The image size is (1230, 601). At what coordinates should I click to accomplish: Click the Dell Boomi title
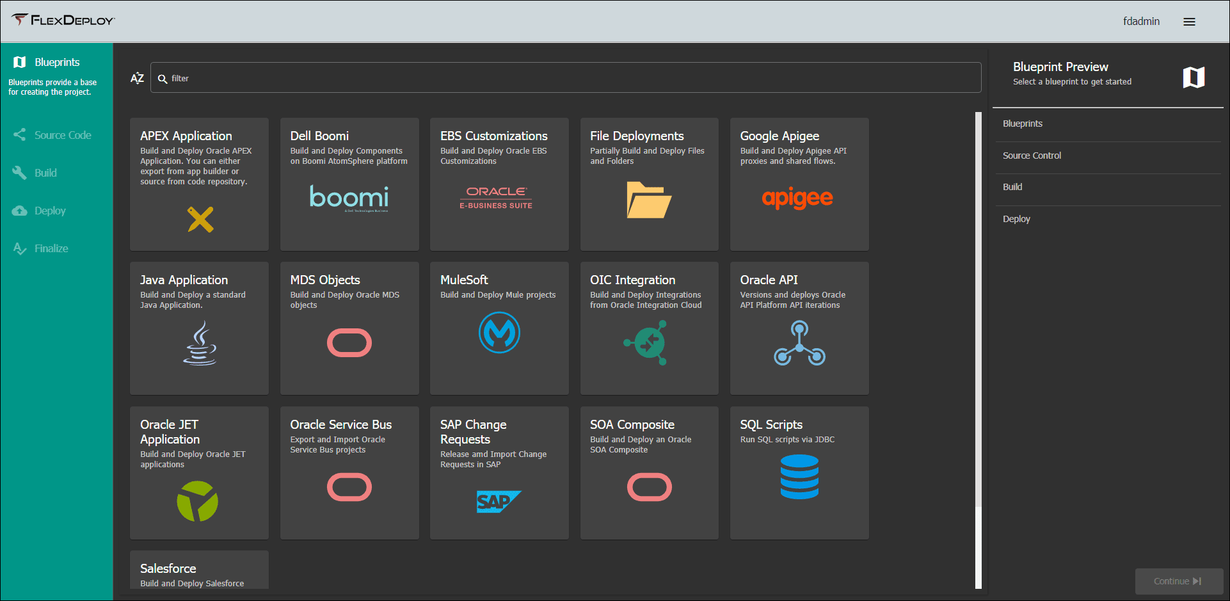click(319, 136)
